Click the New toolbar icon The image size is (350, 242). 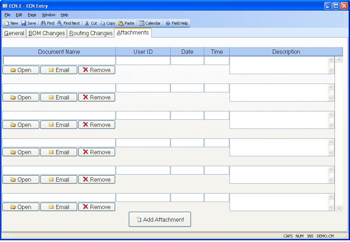point(7,23)
